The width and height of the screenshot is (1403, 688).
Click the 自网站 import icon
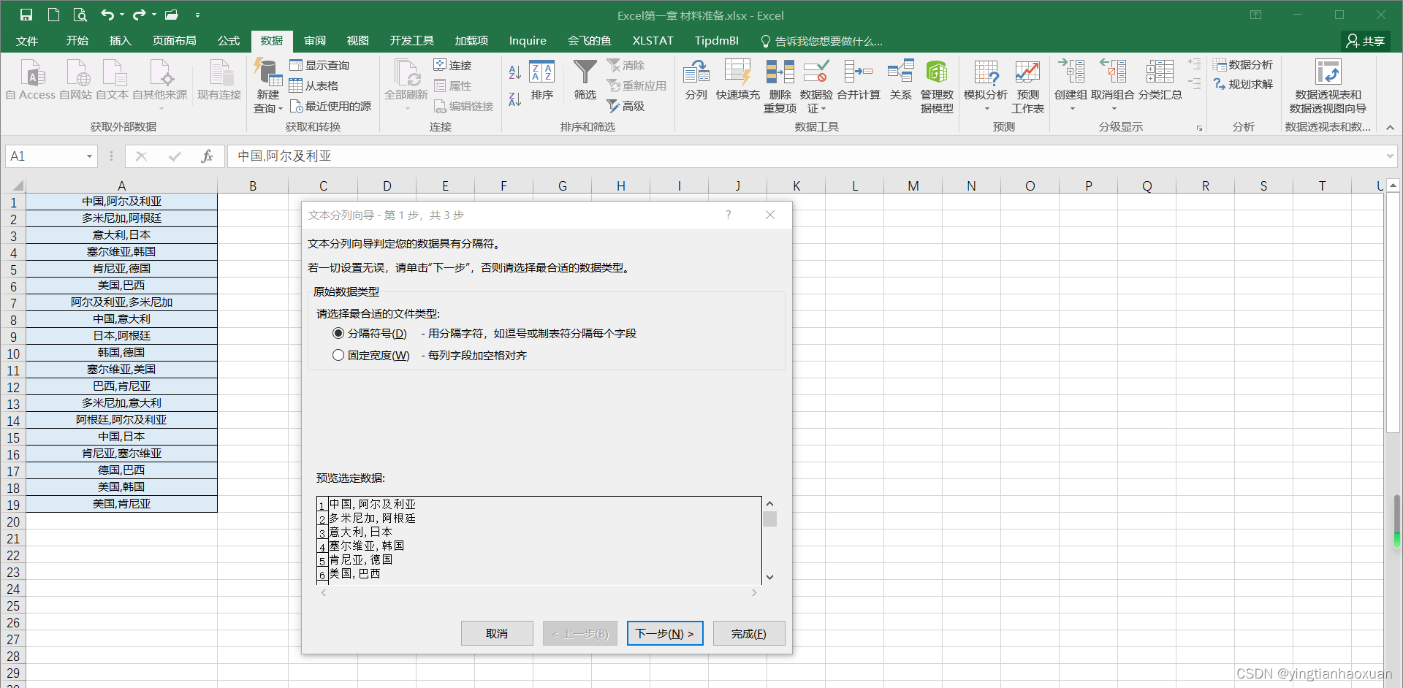point(76,80)
